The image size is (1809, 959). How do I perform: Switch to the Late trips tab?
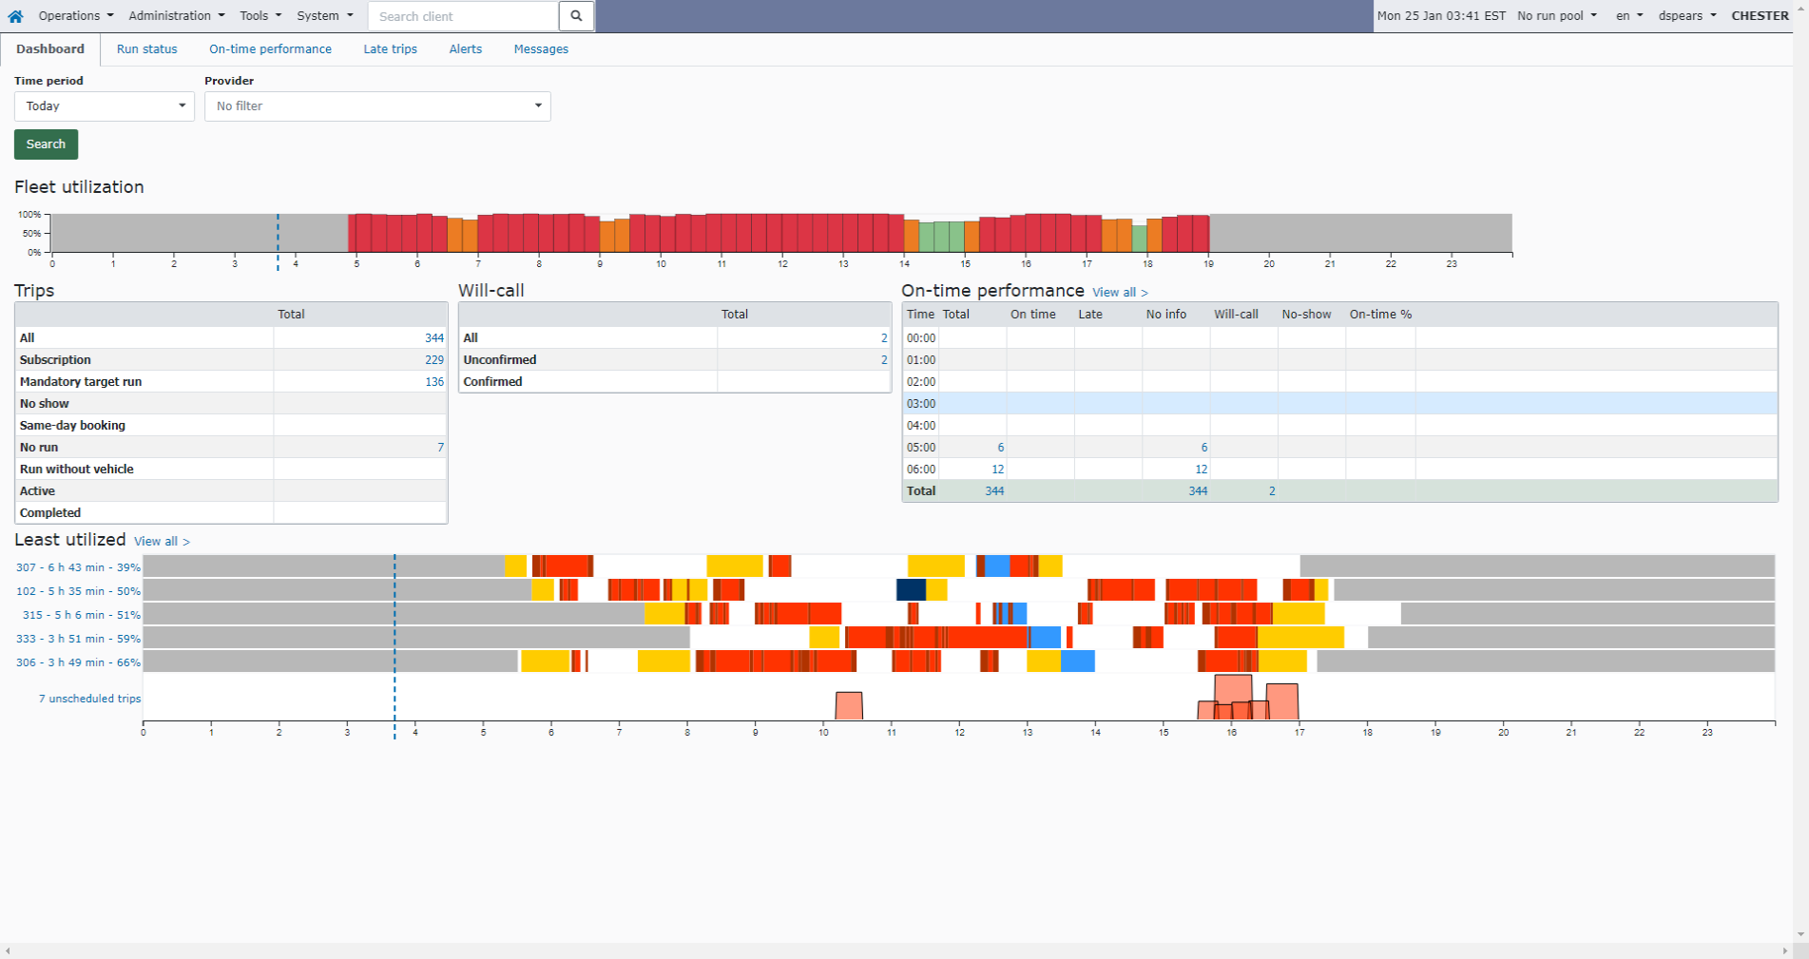click(x=390, y=48)
